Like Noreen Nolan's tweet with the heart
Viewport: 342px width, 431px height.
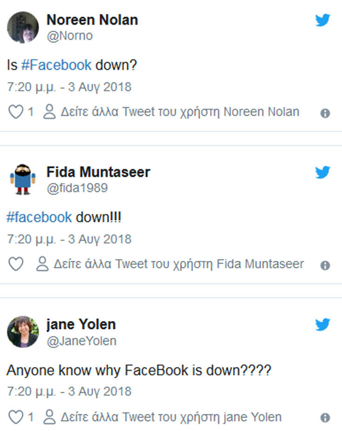16,112
